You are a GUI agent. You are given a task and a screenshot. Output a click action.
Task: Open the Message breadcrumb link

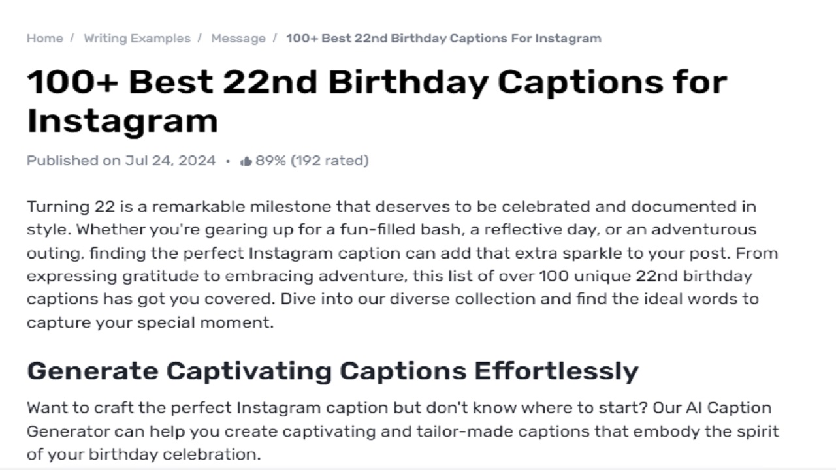[238, 38]
